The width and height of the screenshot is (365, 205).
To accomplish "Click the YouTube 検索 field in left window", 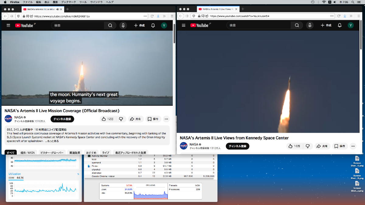I will tap(78, 26).
